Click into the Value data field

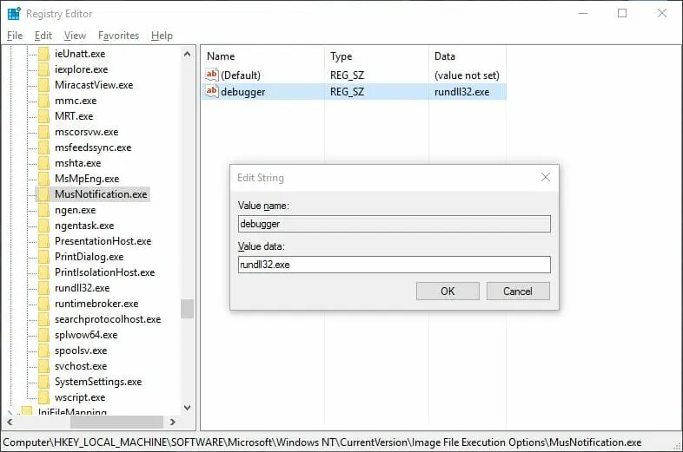395,265
